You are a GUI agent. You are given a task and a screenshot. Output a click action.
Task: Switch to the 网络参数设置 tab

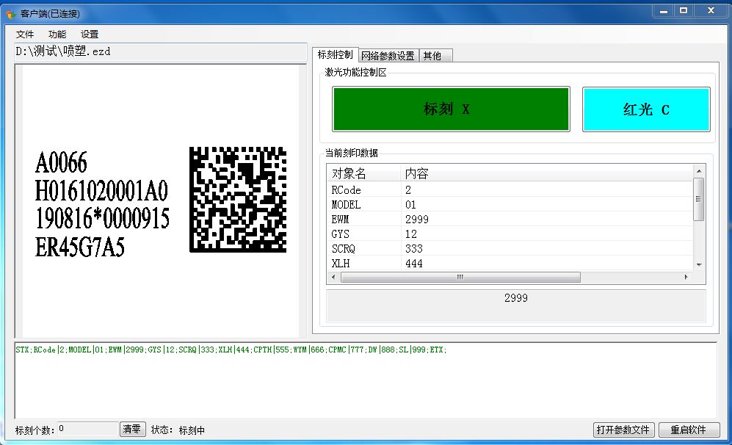click(388, 56)
